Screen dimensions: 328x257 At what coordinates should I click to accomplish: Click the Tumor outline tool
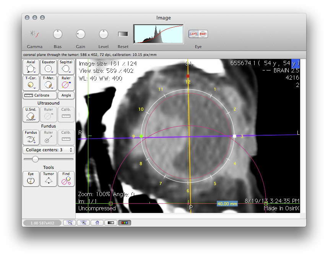[49, 179]
